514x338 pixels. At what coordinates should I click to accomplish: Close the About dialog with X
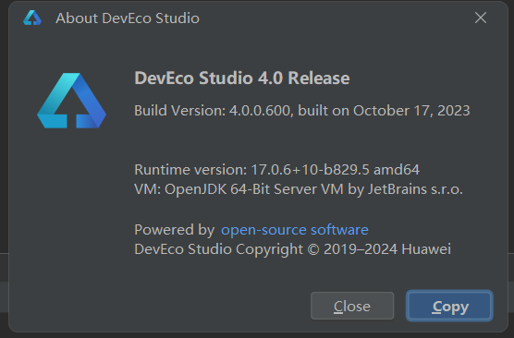click(481, 18)
